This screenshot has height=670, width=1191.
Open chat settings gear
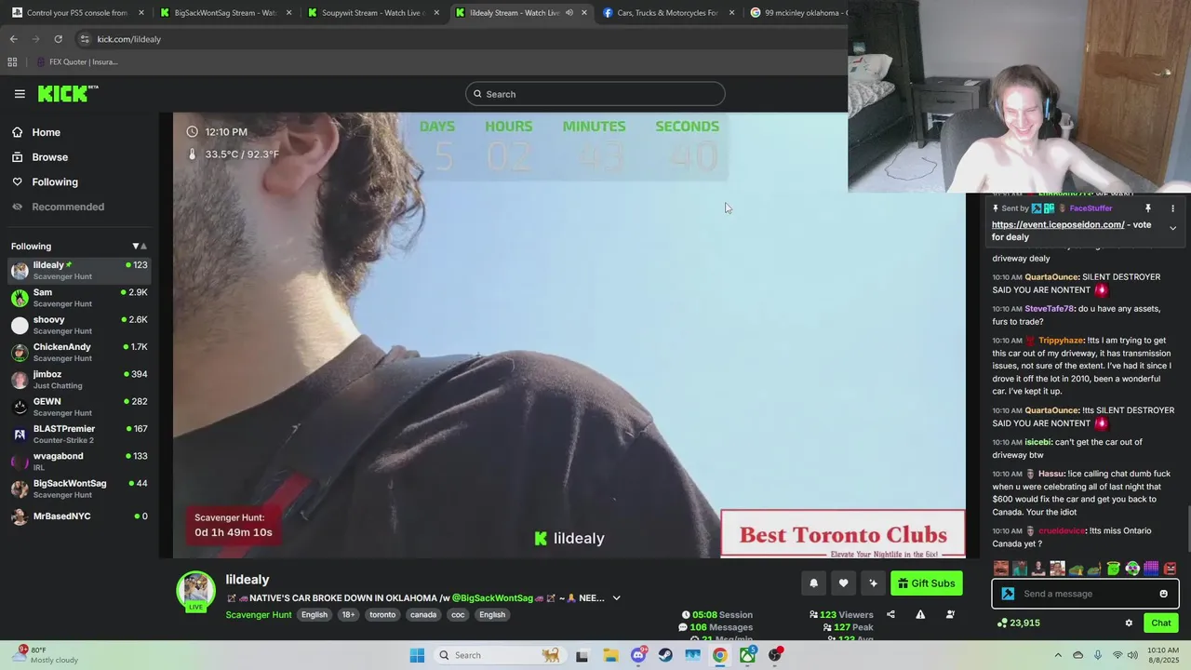point(1129,623)
